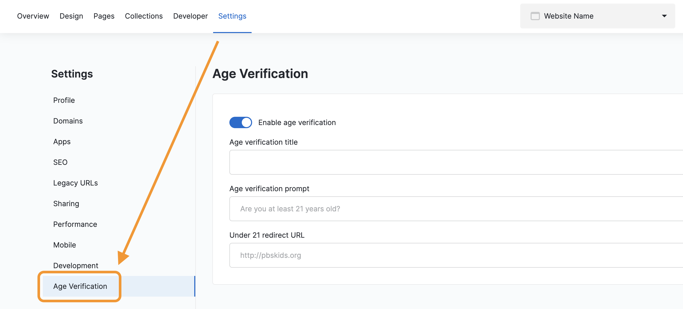
Task: Open Sharing settings section
Action: tap(66, 204)
